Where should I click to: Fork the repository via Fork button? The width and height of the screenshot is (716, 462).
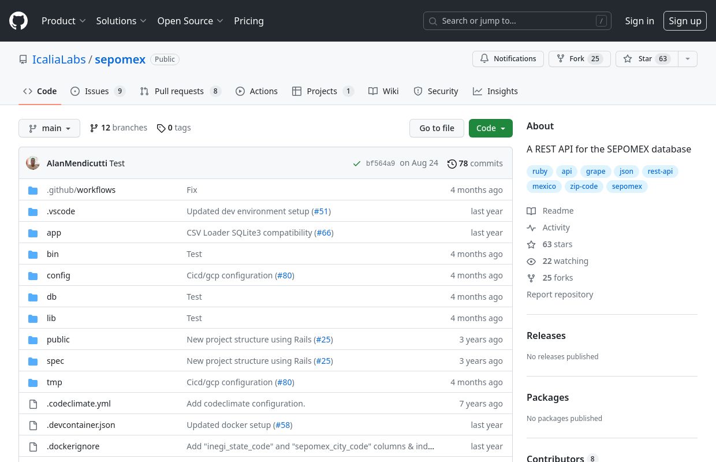tap(580, 59)
